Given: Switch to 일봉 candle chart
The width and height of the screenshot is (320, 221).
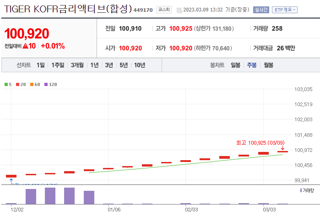Looking at the screenshot, I should click(235, 65).
